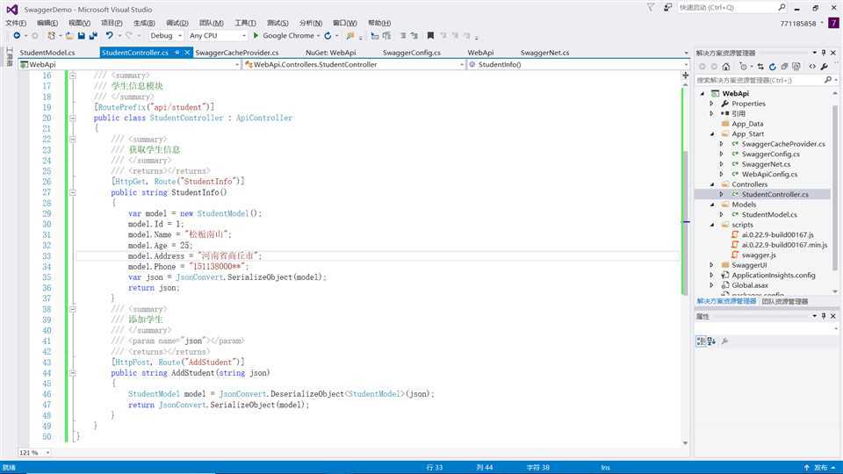This screenshot has width=843, height=474.
Task: Click the Save All toolbar icon
Action: click(93, 35)
